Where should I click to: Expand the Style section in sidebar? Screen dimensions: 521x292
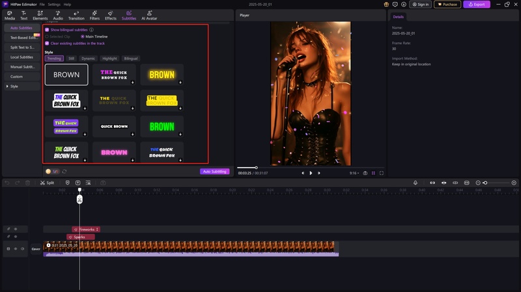click(7, 86)
